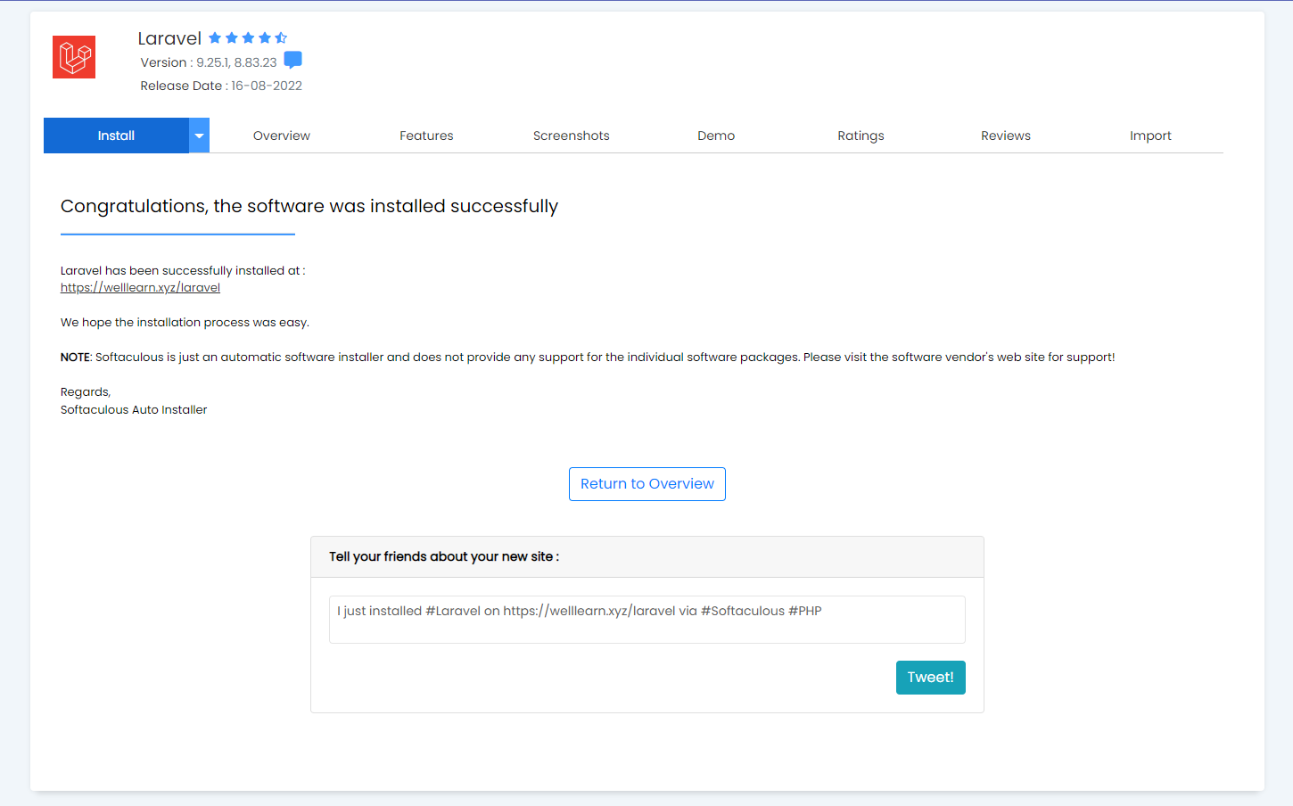Click the 'Softaculous Auto Installer' signature text

click(134, 410)
